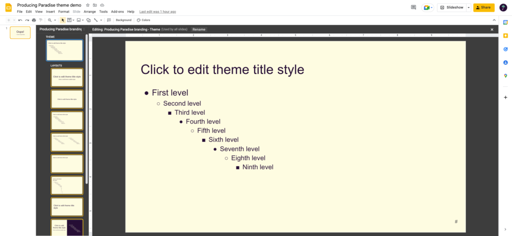
Task: Select the line tool
Action: pyautogui.click(x=96, y=20)
